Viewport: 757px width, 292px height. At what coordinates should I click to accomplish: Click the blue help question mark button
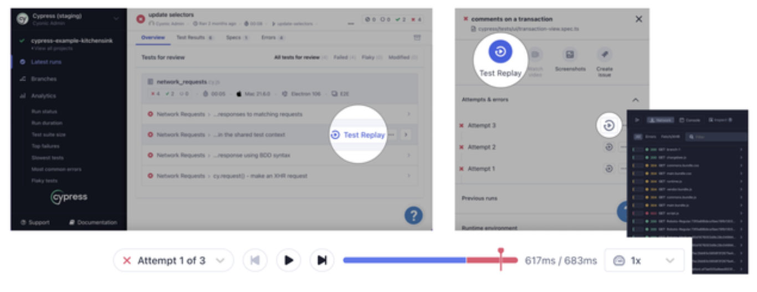(413, 215)
